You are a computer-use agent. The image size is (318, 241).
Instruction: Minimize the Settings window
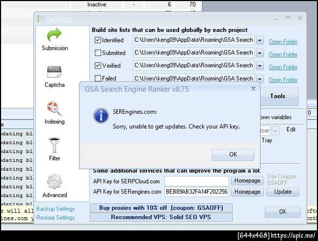point(277,19)
